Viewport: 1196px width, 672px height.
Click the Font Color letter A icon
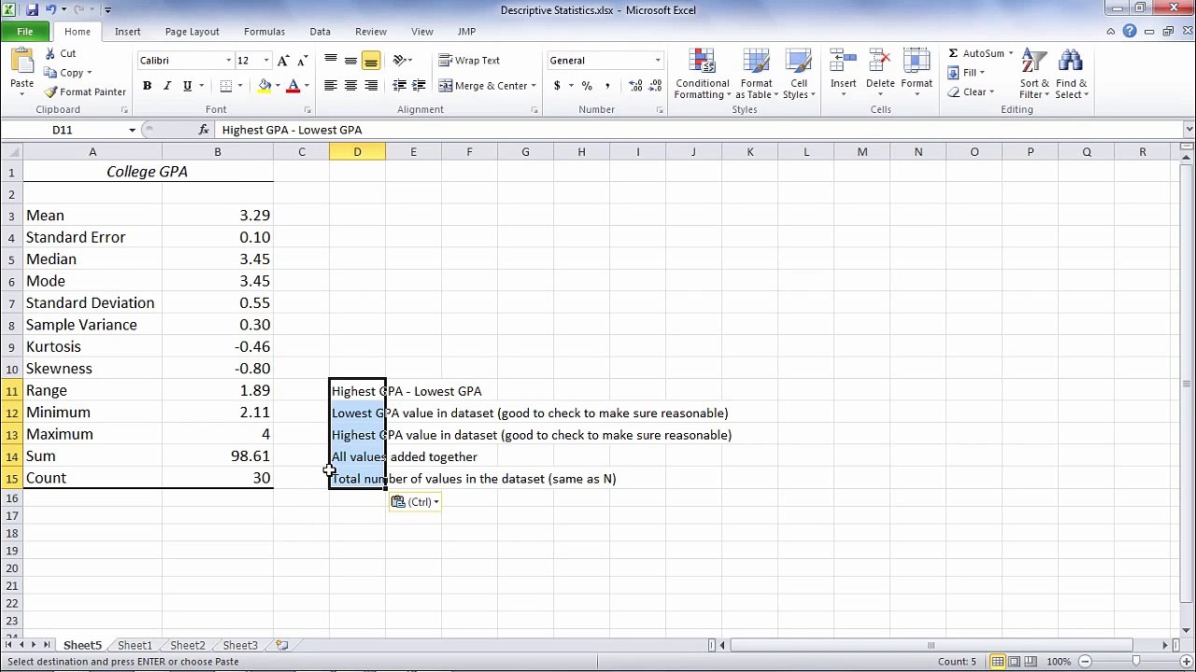tap(292, 86)
